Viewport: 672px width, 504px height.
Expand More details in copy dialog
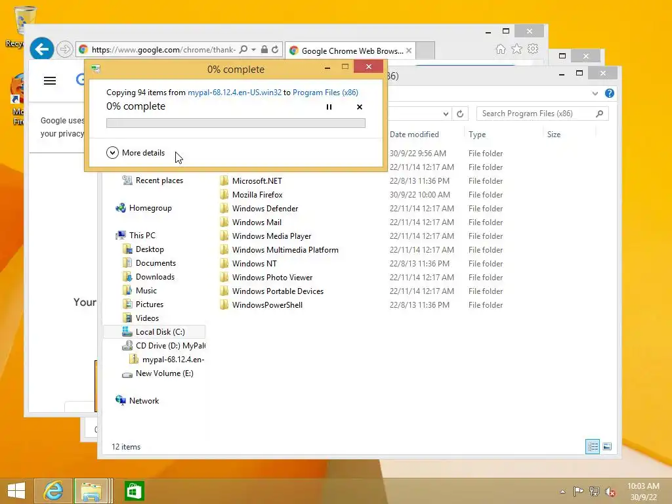(x=135, y=152)
